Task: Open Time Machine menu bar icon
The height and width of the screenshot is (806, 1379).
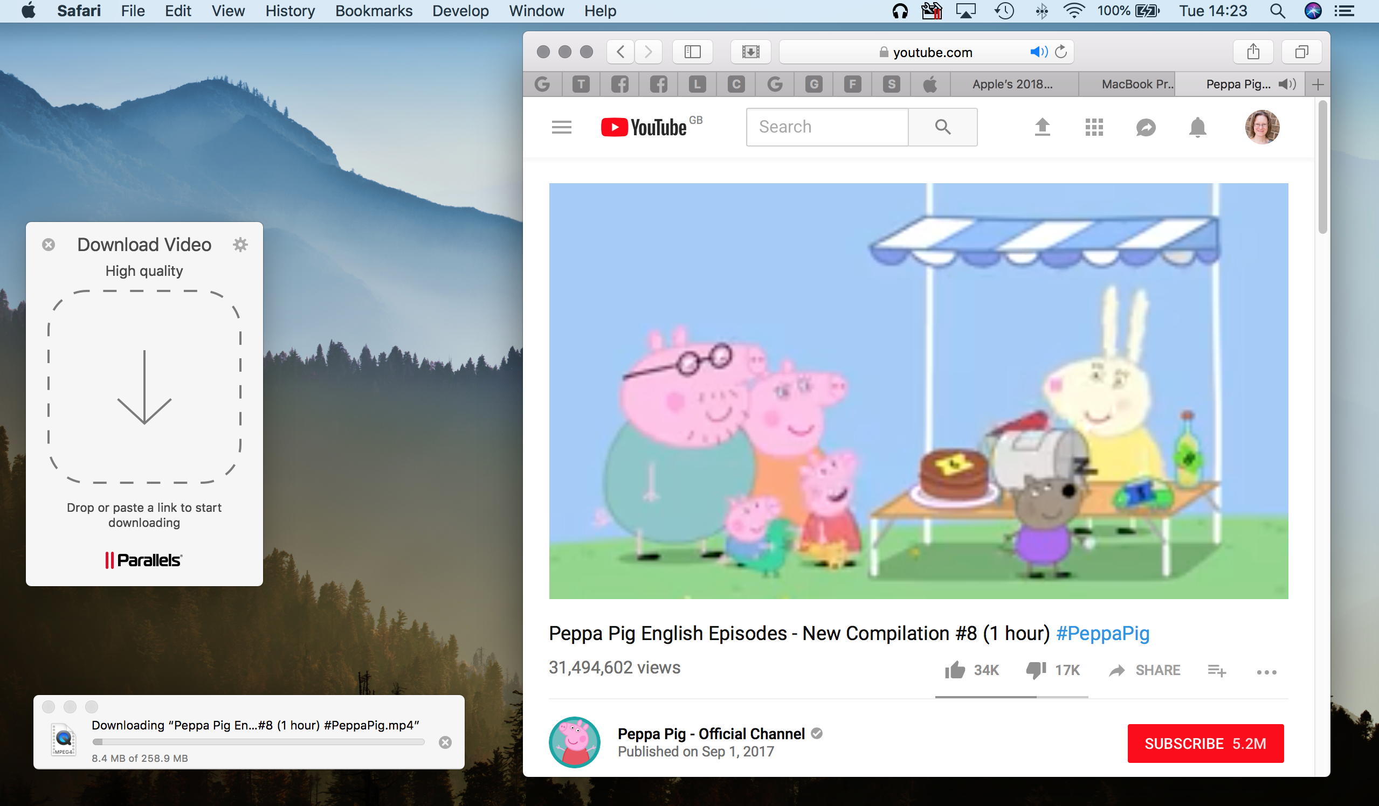Action: point(1004,11)
